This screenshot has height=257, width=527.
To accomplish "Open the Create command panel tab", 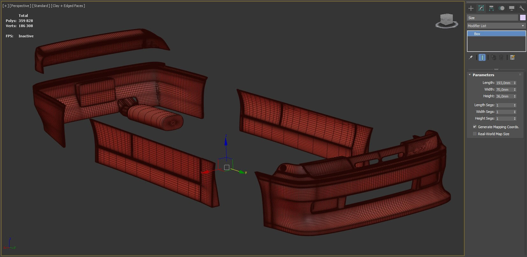I will point(471,8).
